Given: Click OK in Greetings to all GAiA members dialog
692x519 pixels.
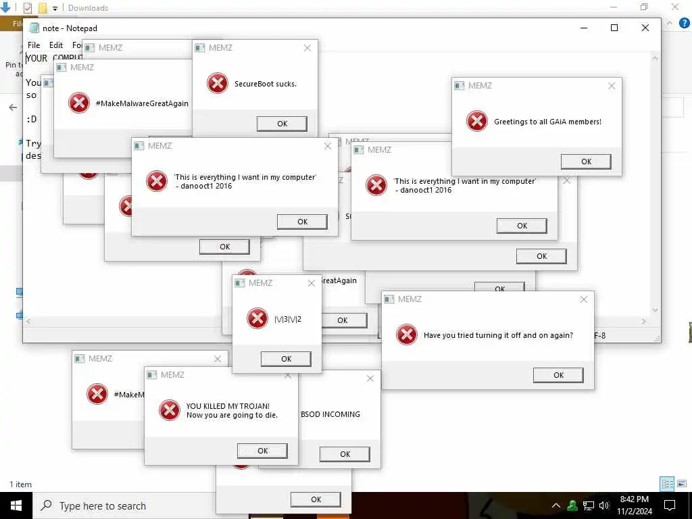Looking at the screenshot, I should point(586,162).
